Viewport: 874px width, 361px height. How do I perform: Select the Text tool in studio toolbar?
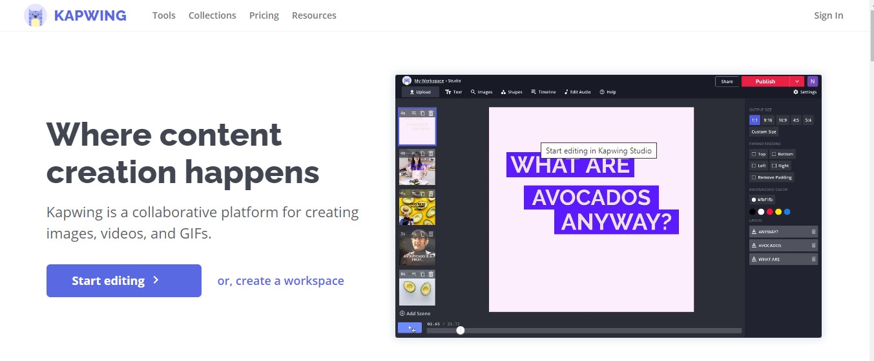pyautogui.click(x=453, y=92)
